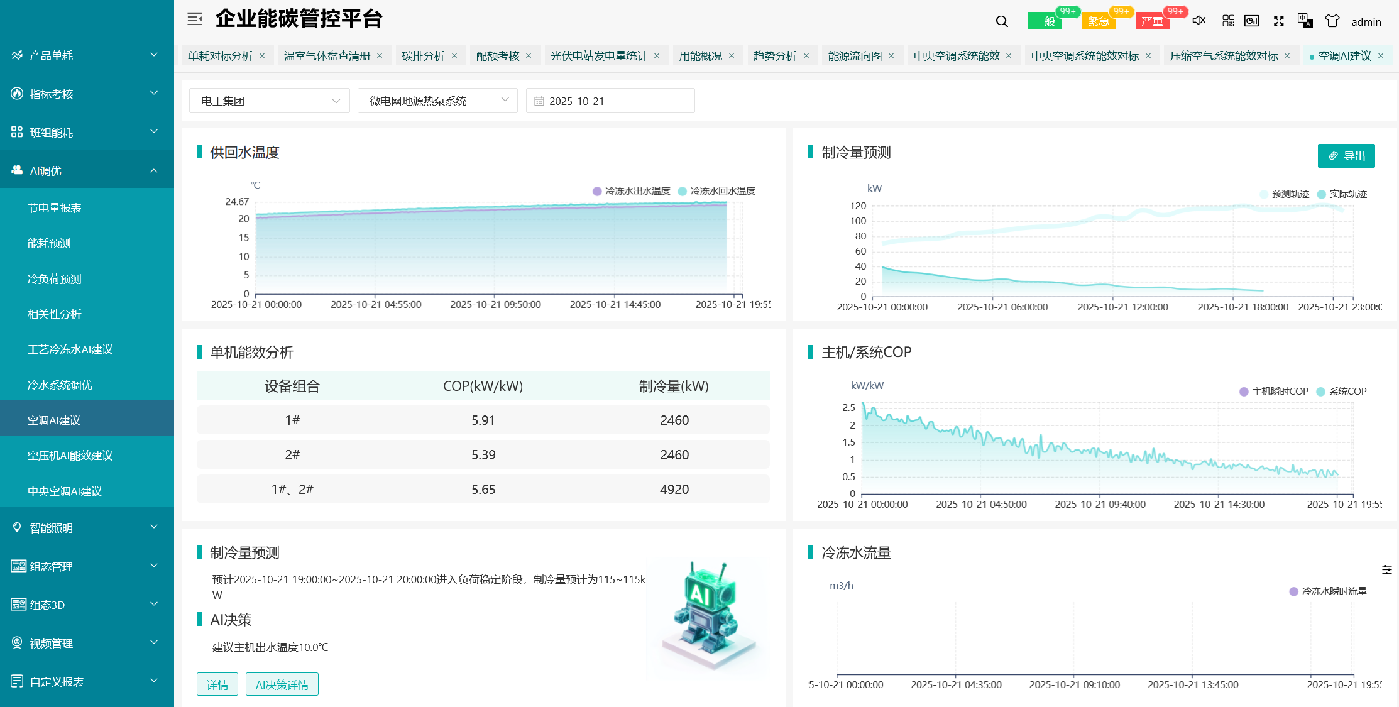
Task: Enter fullscreen with expand arrows icon
Action: 1278,21
